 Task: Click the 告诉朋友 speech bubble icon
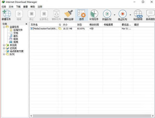(151, 14)
